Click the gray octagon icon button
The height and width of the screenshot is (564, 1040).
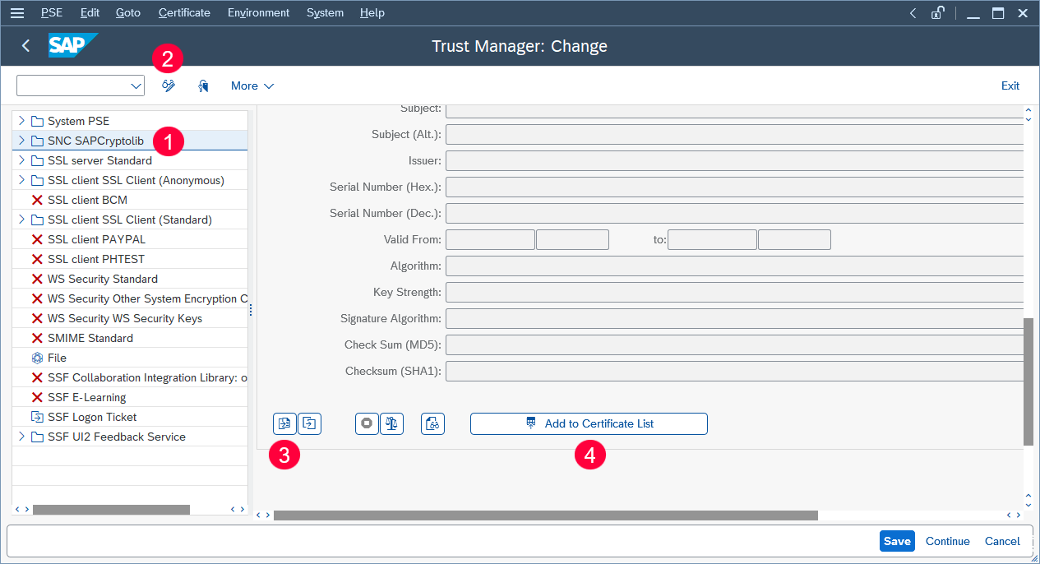367,423
